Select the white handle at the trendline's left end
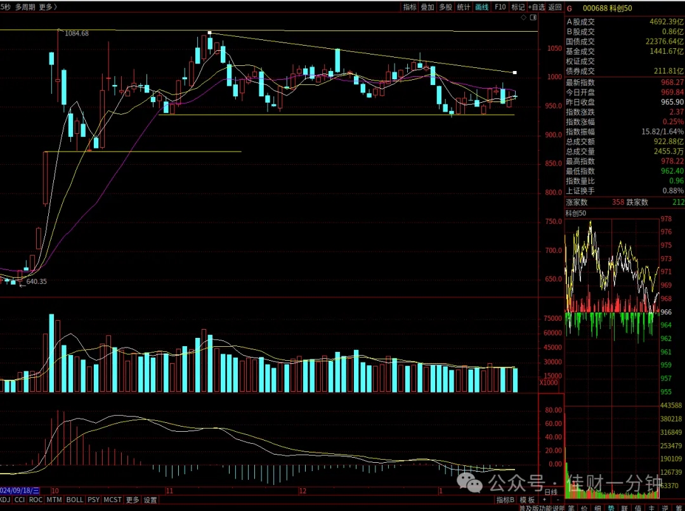This screenshot has height=511, width=685. tap(210, 33)
